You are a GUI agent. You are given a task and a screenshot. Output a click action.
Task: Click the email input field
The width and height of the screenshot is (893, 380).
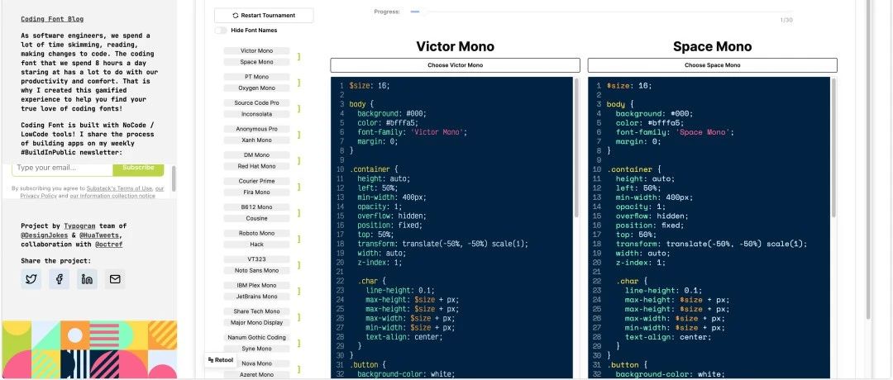(62, 168)
